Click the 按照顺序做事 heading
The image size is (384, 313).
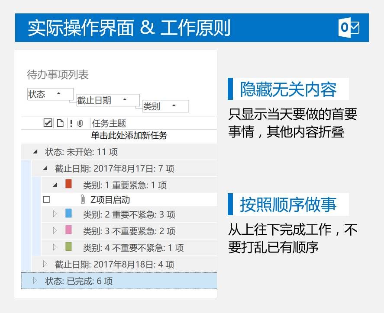coord(288,204)
